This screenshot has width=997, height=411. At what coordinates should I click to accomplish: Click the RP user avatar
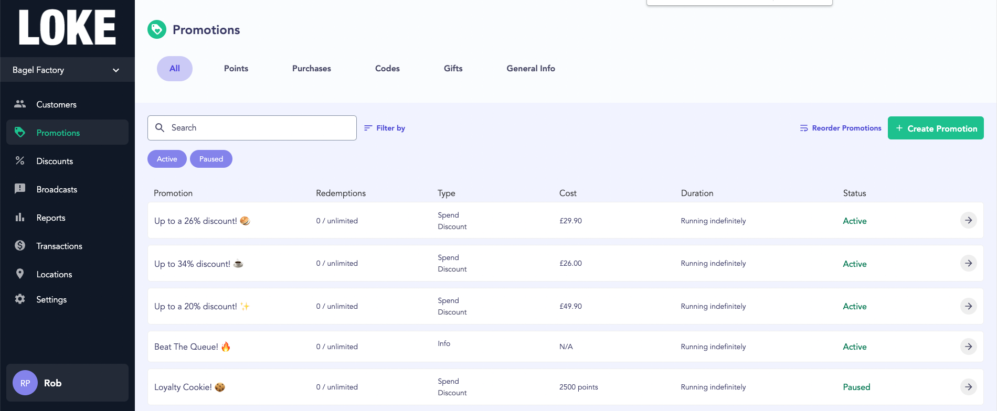(25, 383)
